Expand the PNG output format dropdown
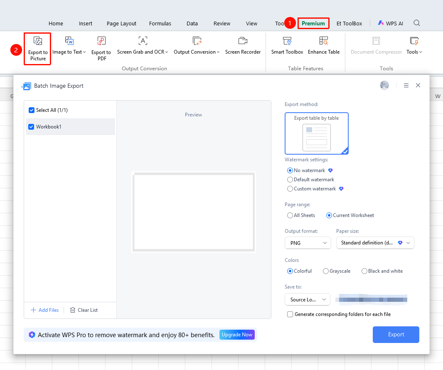Image resolution: width=443 pixels, height=370 pixels. pyautogui.click(x=308, y=243)
